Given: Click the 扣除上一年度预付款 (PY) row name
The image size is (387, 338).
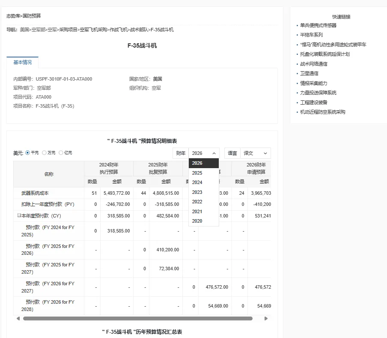Looking at the screenshot, I should point(48,204).
